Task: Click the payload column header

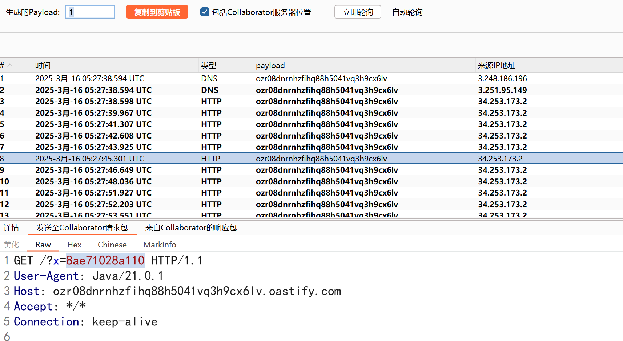Action: coord(270,66)
